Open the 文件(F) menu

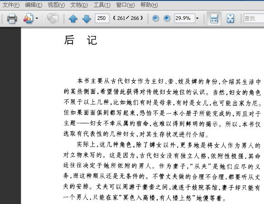tap(11, 5)
